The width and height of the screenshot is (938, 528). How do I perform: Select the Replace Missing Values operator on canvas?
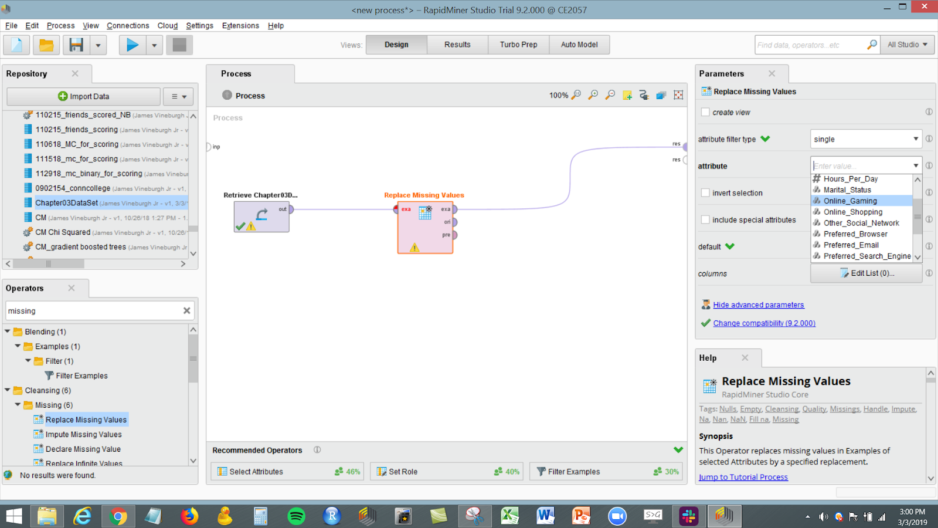pos(425,228)
